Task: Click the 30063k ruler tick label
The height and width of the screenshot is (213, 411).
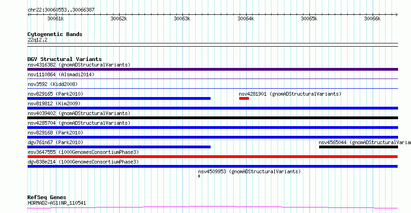Action: coord(182,19)
